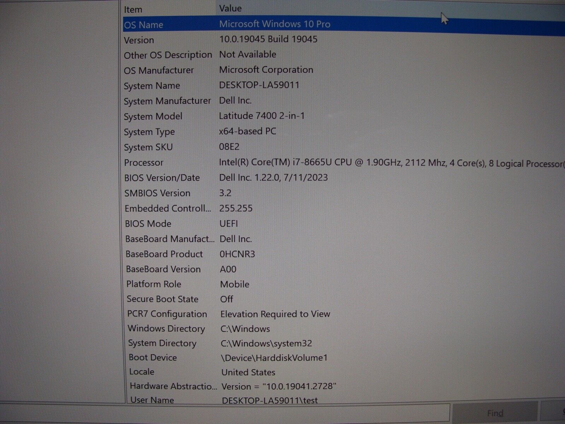The width and height of the screenshot is (565, 424).
Task: Click the 08E2 SKU value
Action: [229, 147]
